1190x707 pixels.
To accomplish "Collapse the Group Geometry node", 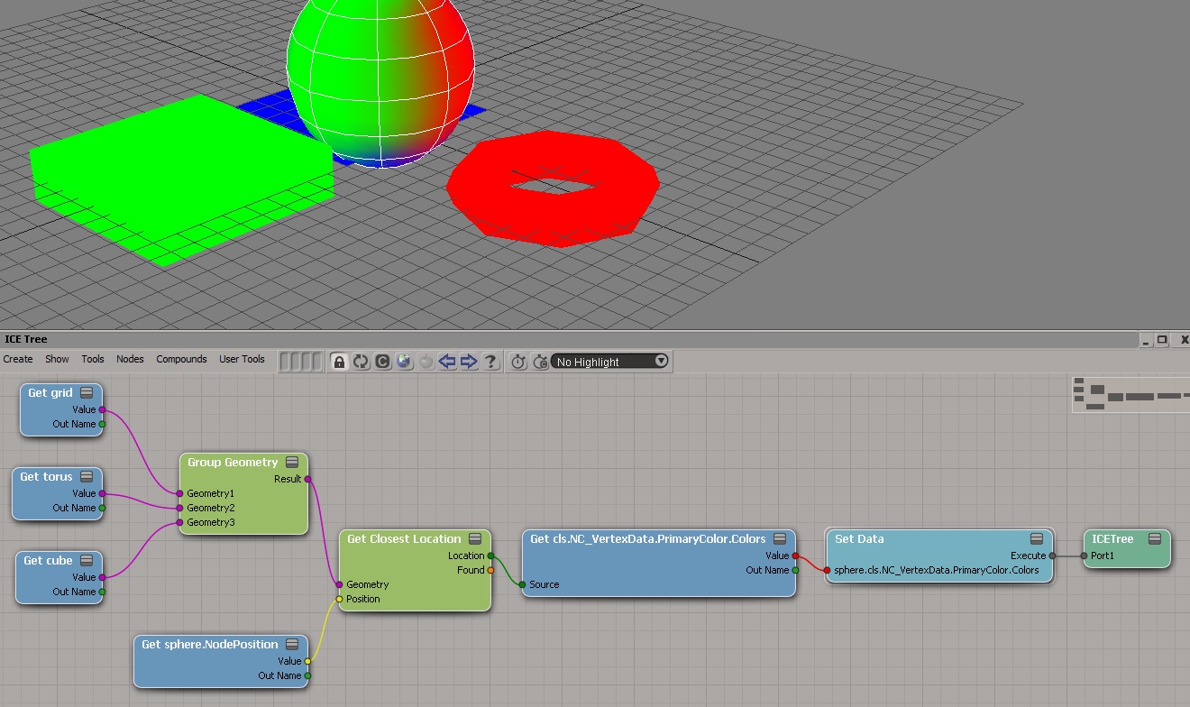I will coord(292,463).
